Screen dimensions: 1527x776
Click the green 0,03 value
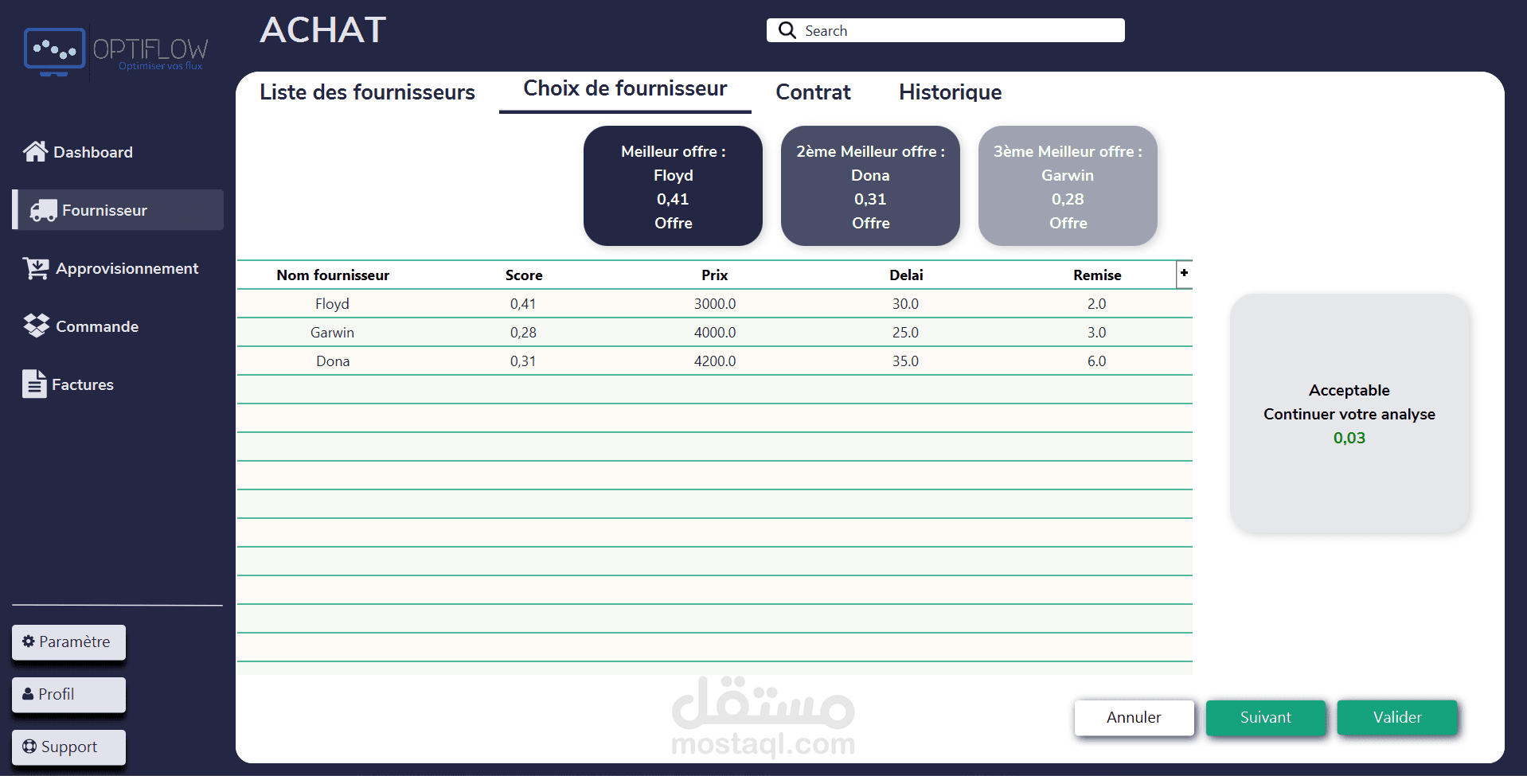click(1349, 438)
